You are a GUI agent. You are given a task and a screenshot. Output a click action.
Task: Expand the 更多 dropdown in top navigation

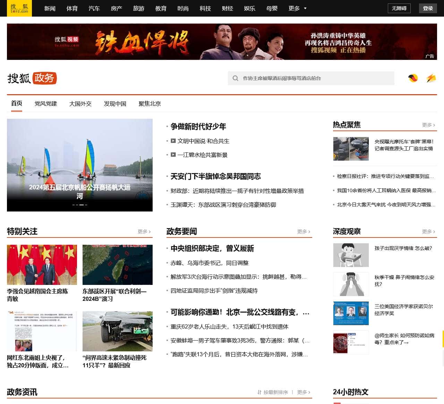tap(298, 8)
